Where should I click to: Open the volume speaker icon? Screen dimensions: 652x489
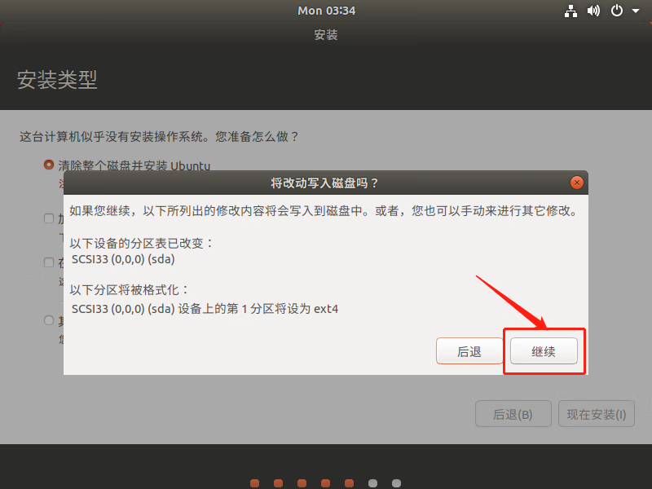coord(593,11)
